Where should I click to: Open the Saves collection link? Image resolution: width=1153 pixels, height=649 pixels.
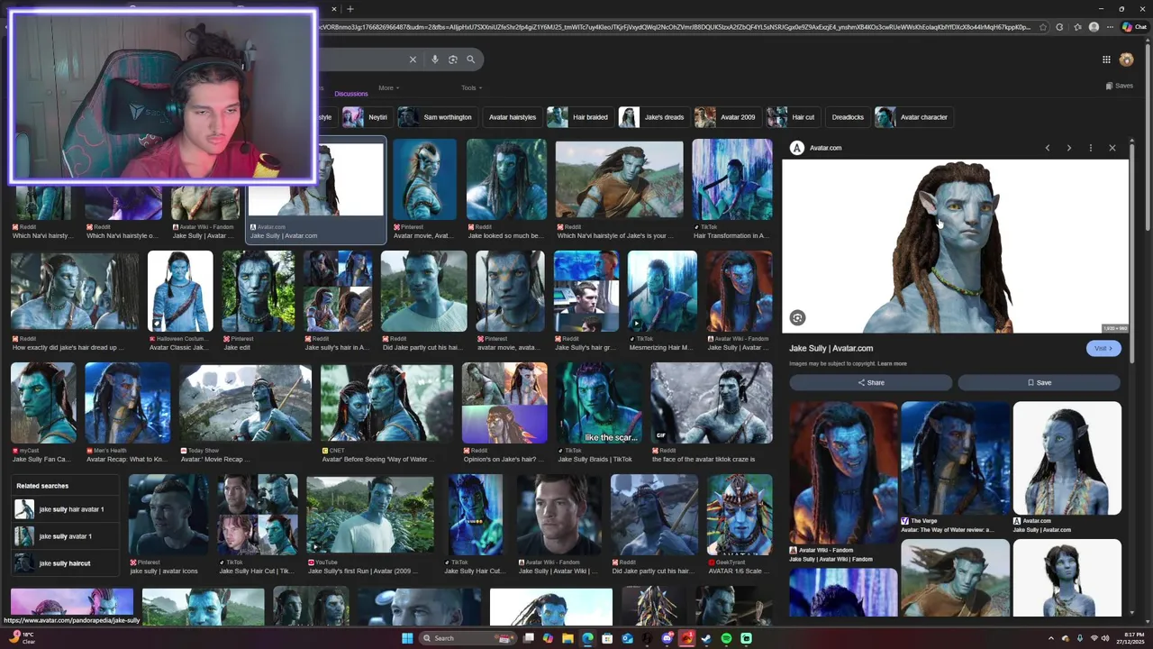click(x=1119, y=86)
